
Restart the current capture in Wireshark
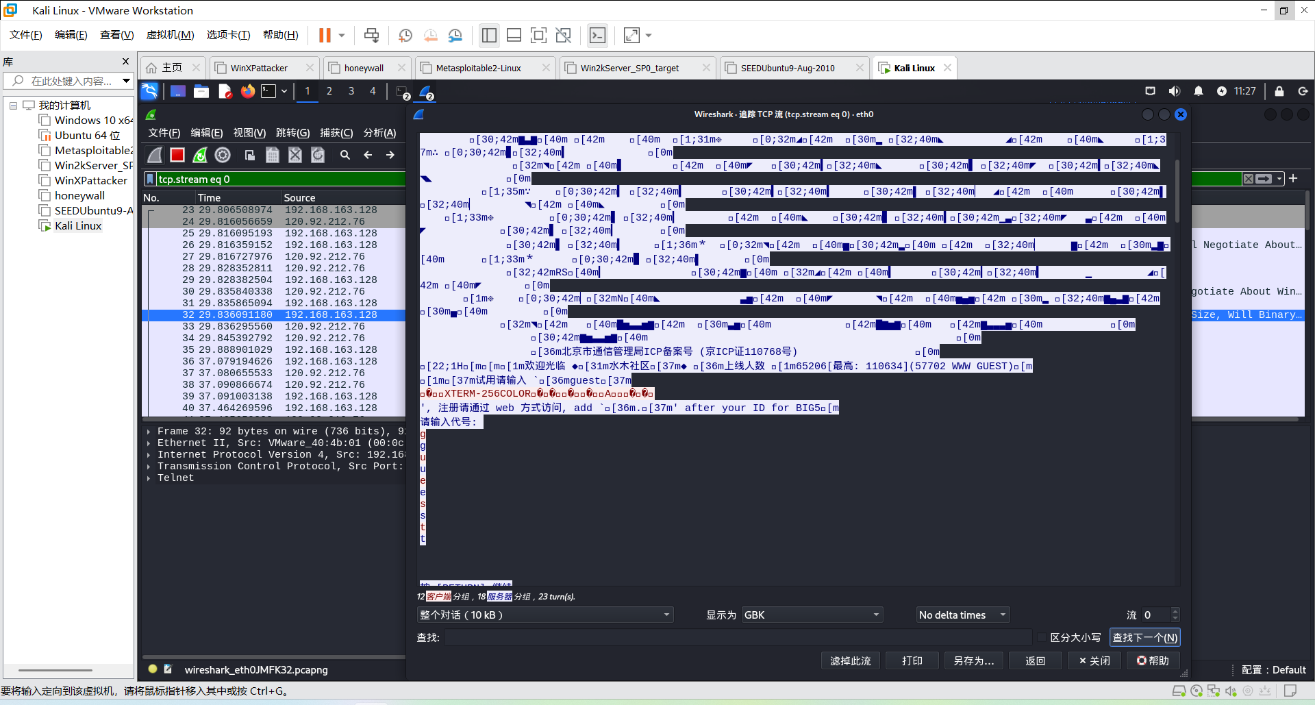pos(200,155)
